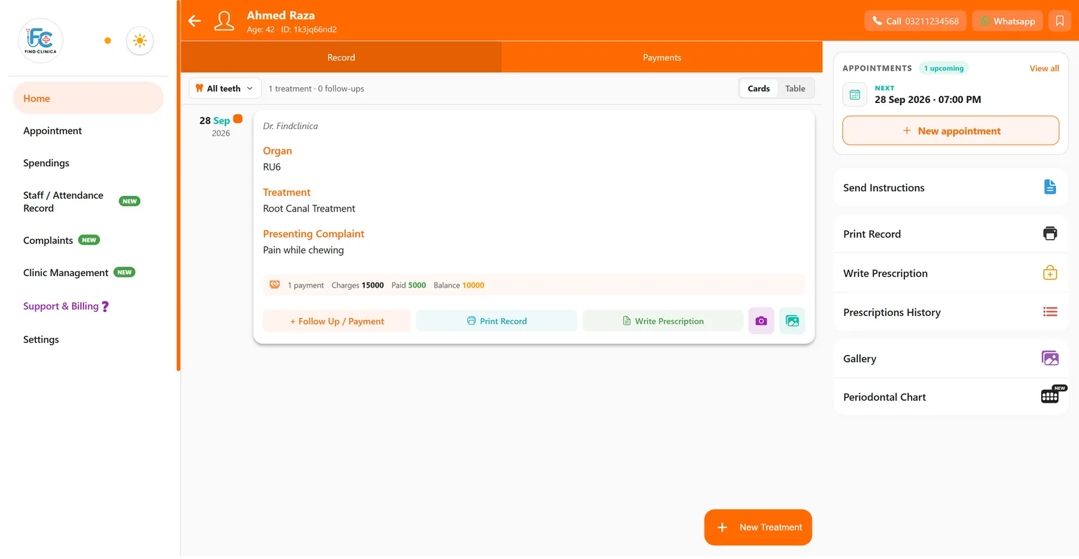The image size is (1079, 559).
Task: Click the patient avatar icon
Action: pyautogui.click(x=224, y=21)
